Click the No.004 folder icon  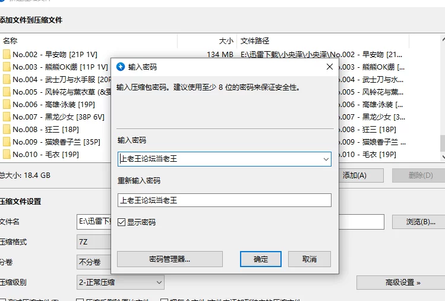click(x=7, y=80)
